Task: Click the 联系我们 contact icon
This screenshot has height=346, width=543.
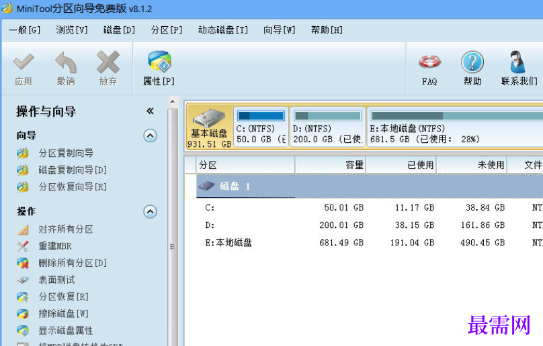Action: (x=517, y=62)
